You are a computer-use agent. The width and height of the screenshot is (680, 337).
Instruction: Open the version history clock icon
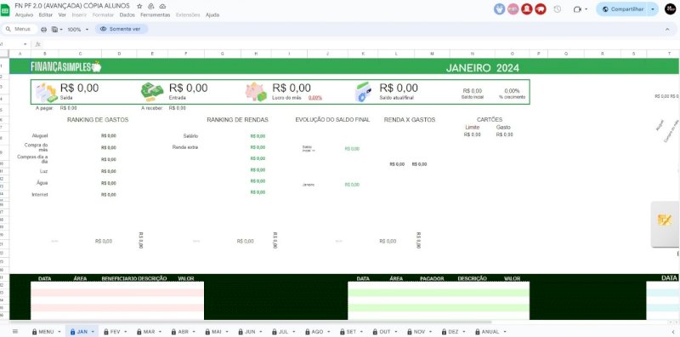pos(558,9)
